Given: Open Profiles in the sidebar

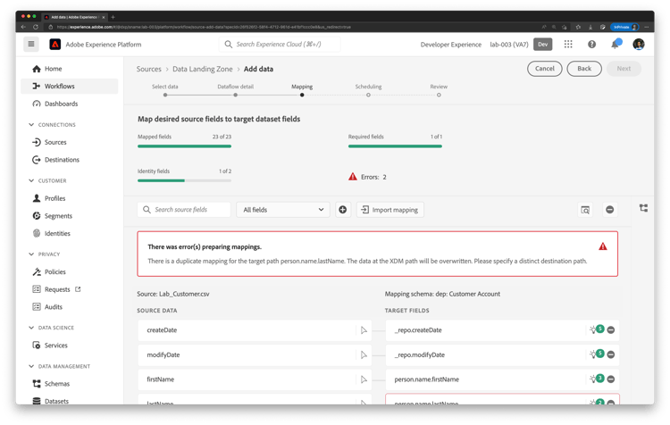Looking at the screenshot, I should pos(69,198).
